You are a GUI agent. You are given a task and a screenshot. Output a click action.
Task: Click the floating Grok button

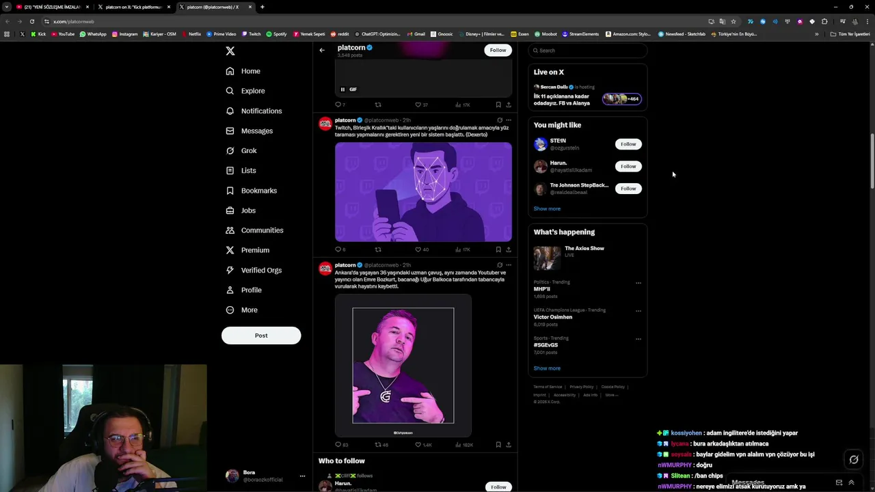[x=854, y=460]
